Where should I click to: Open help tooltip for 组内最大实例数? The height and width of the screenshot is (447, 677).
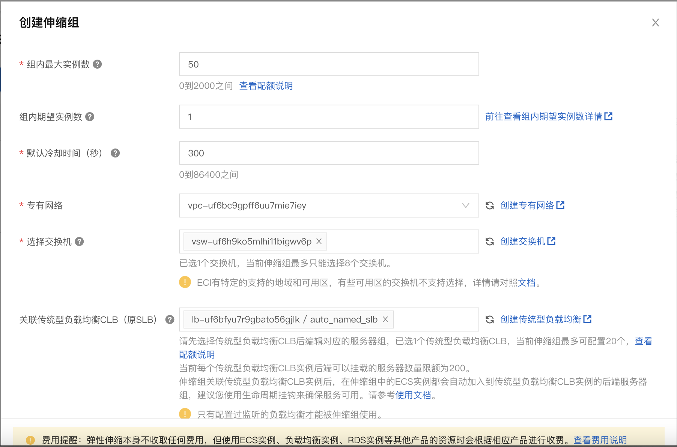[97, 64]
